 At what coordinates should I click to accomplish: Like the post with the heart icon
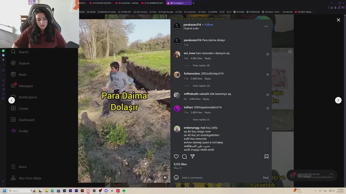pos(176,157)
